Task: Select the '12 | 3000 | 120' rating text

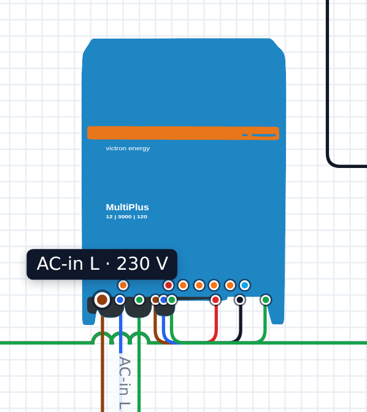Action: tap(126, 217)
